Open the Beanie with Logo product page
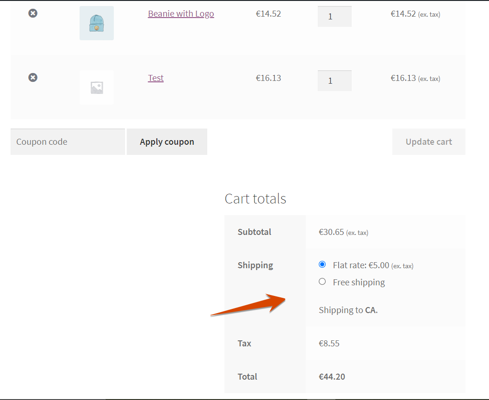The width and height of the screenshot is (489, 400). click(180, 14)
